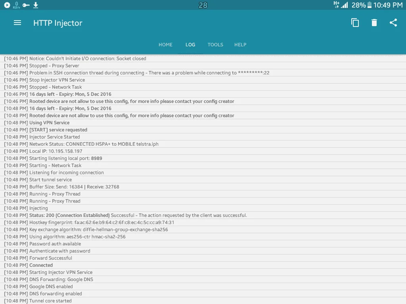Select 'Couldn't Initiate I/O connection' log line
This screenshot has height=304, width=406.
203,59
